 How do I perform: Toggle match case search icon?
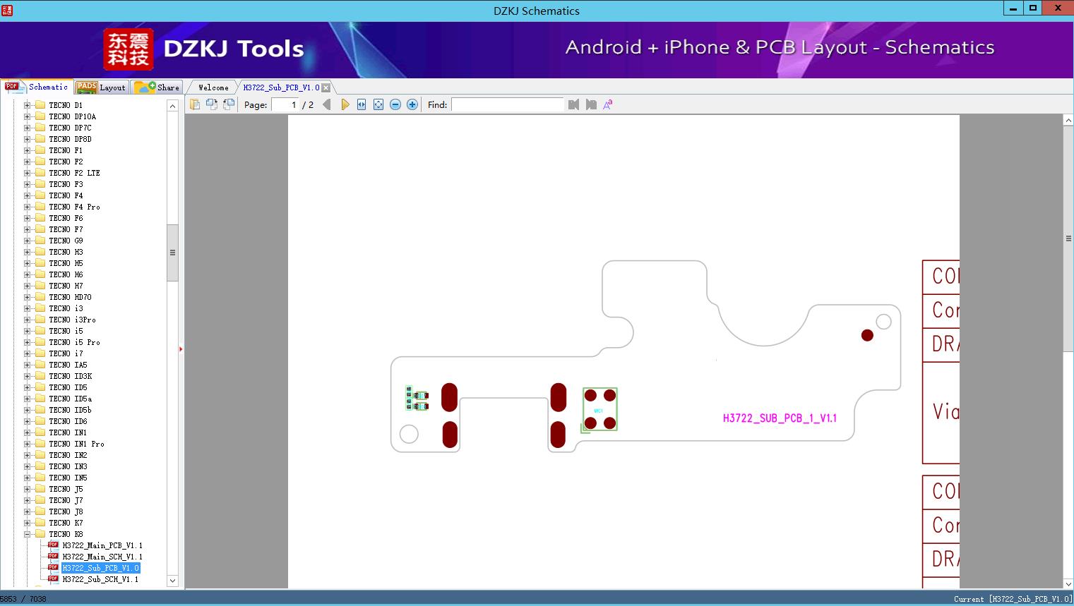pos(607,104)
